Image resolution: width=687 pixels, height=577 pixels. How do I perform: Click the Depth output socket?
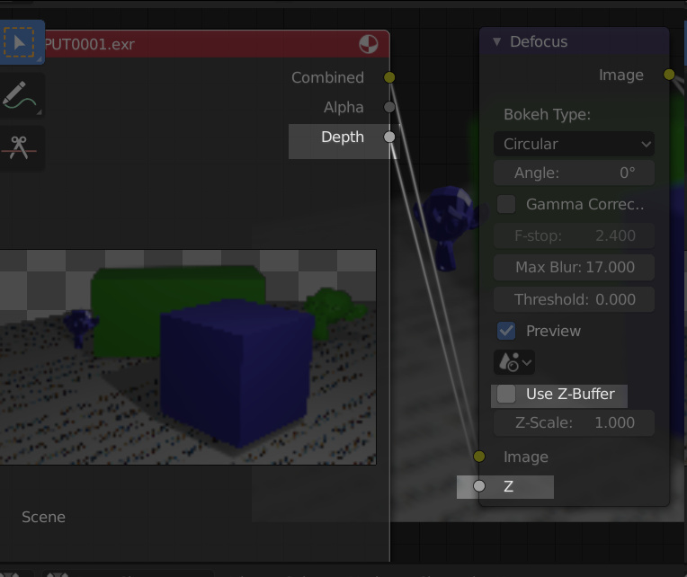(x=389, y=137)
